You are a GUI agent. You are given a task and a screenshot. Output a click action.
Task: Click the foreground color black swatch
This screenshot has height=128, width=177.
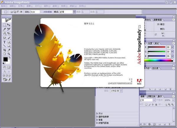coord(5,59)
